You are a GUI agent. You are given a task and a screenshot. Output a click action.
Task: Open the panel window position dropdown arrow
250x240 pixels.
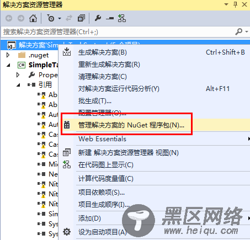tap(226, 4)
